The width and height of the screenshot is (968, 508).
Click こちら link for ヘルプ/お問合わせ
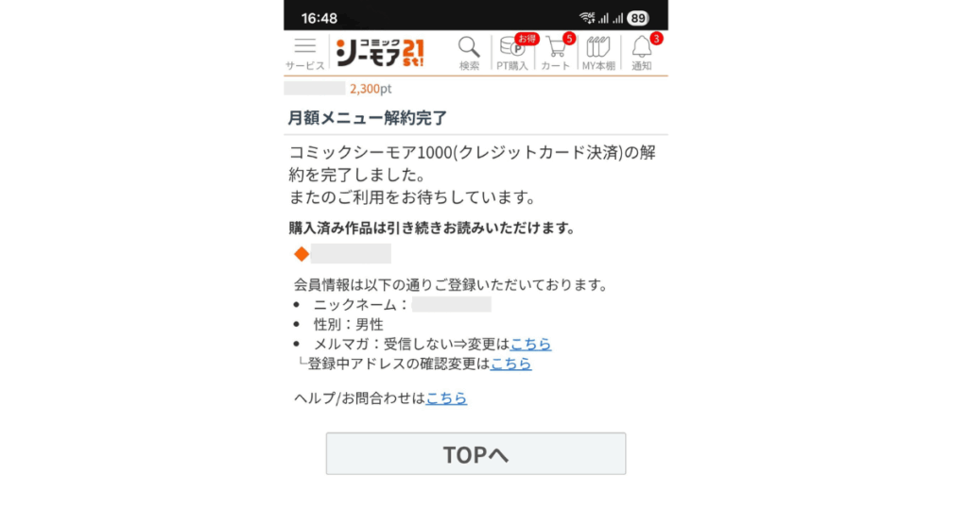click(x=446, y=398)
